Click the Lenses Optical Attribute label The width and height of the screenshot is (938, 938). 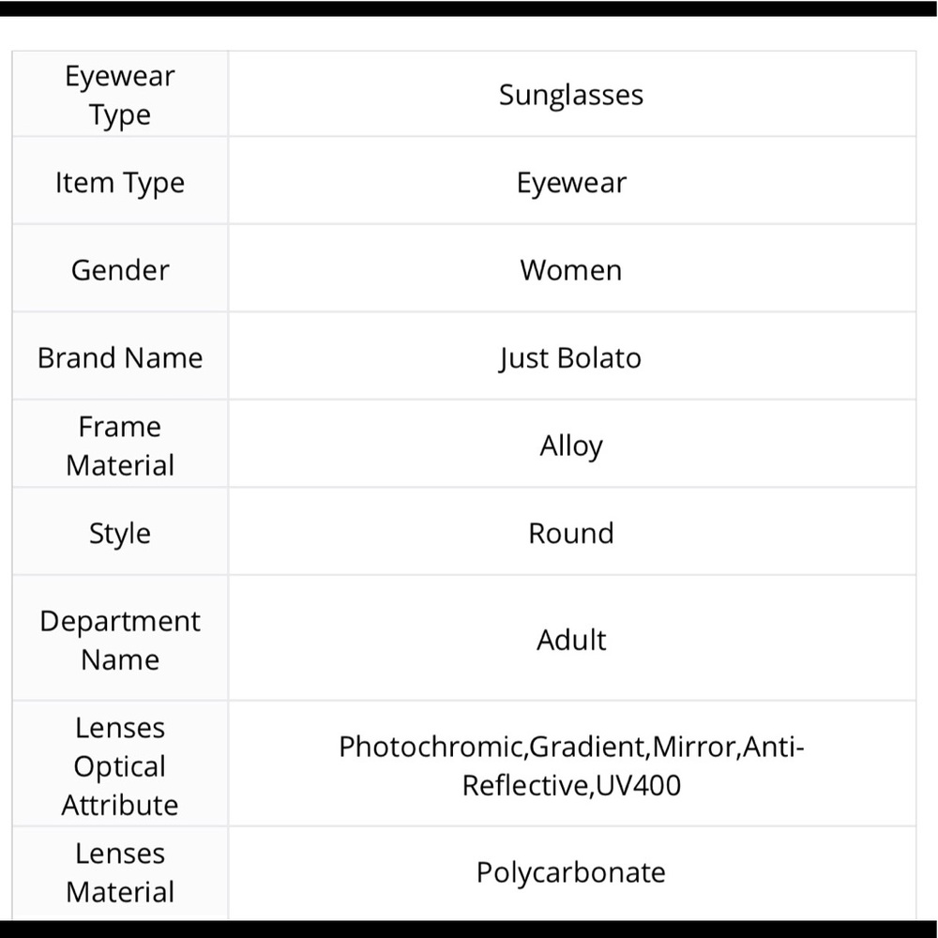coord(120,766)
